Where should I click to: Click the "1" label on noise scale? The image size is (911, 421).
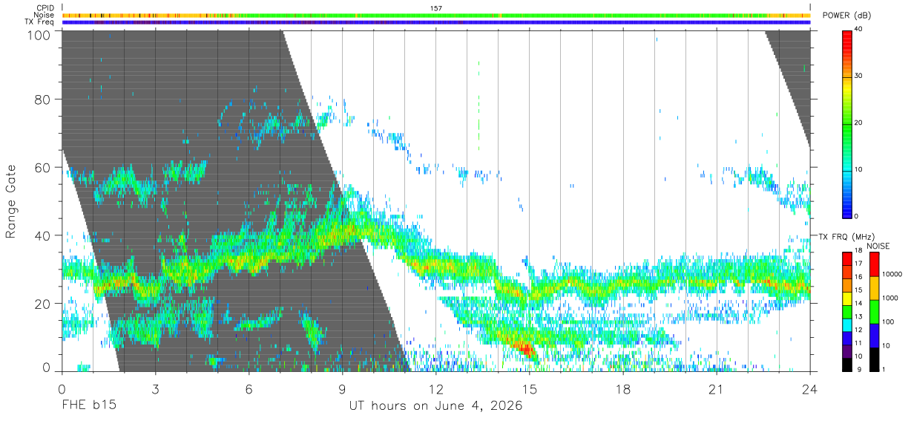[x=884, y=369]
